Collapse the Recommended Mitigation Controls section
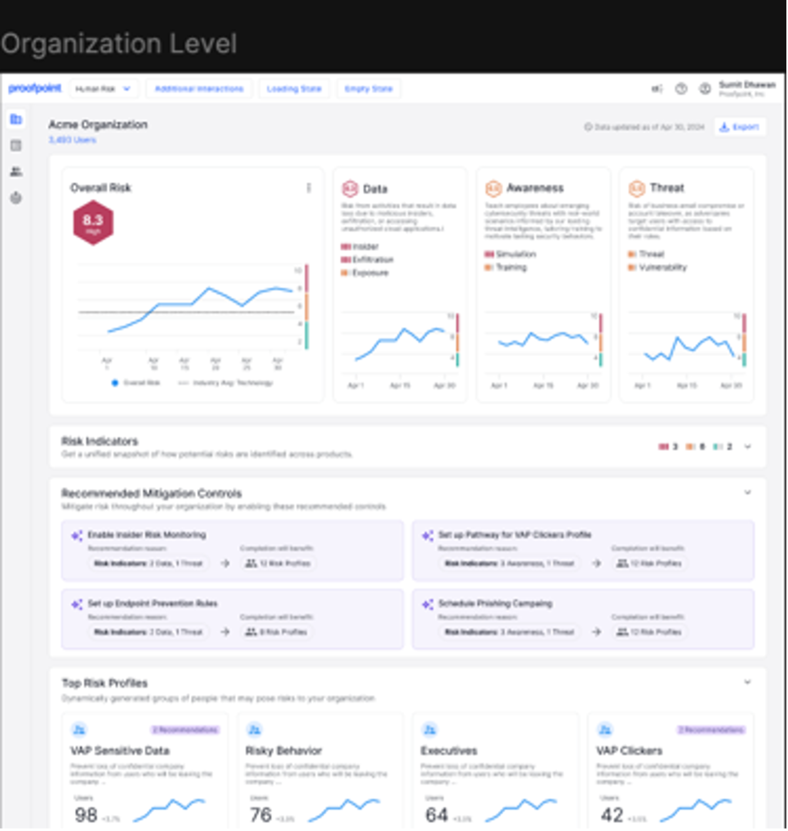This screenshot has width=788, height=831. click(748, 492)
